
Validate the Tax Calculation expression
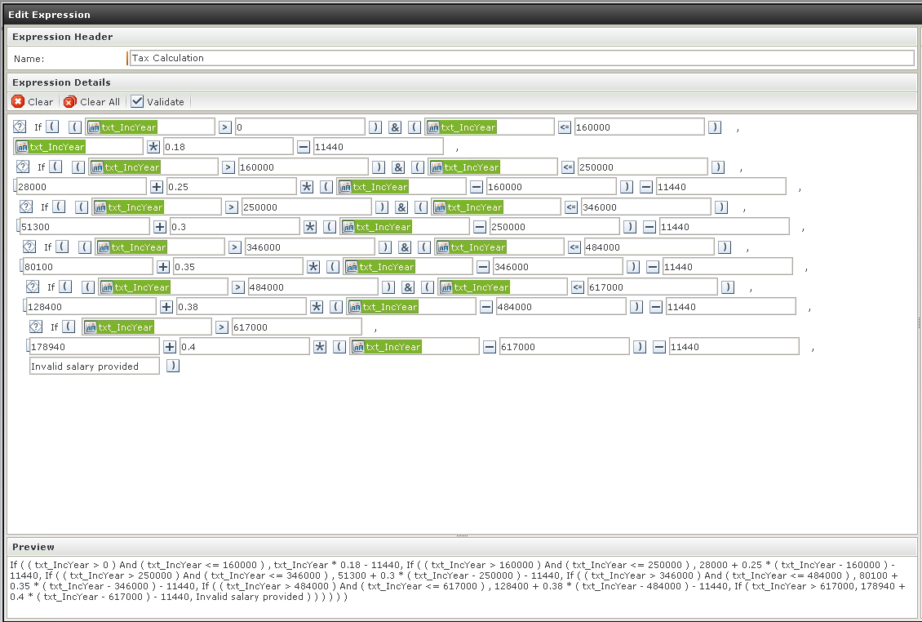(157, 102)
